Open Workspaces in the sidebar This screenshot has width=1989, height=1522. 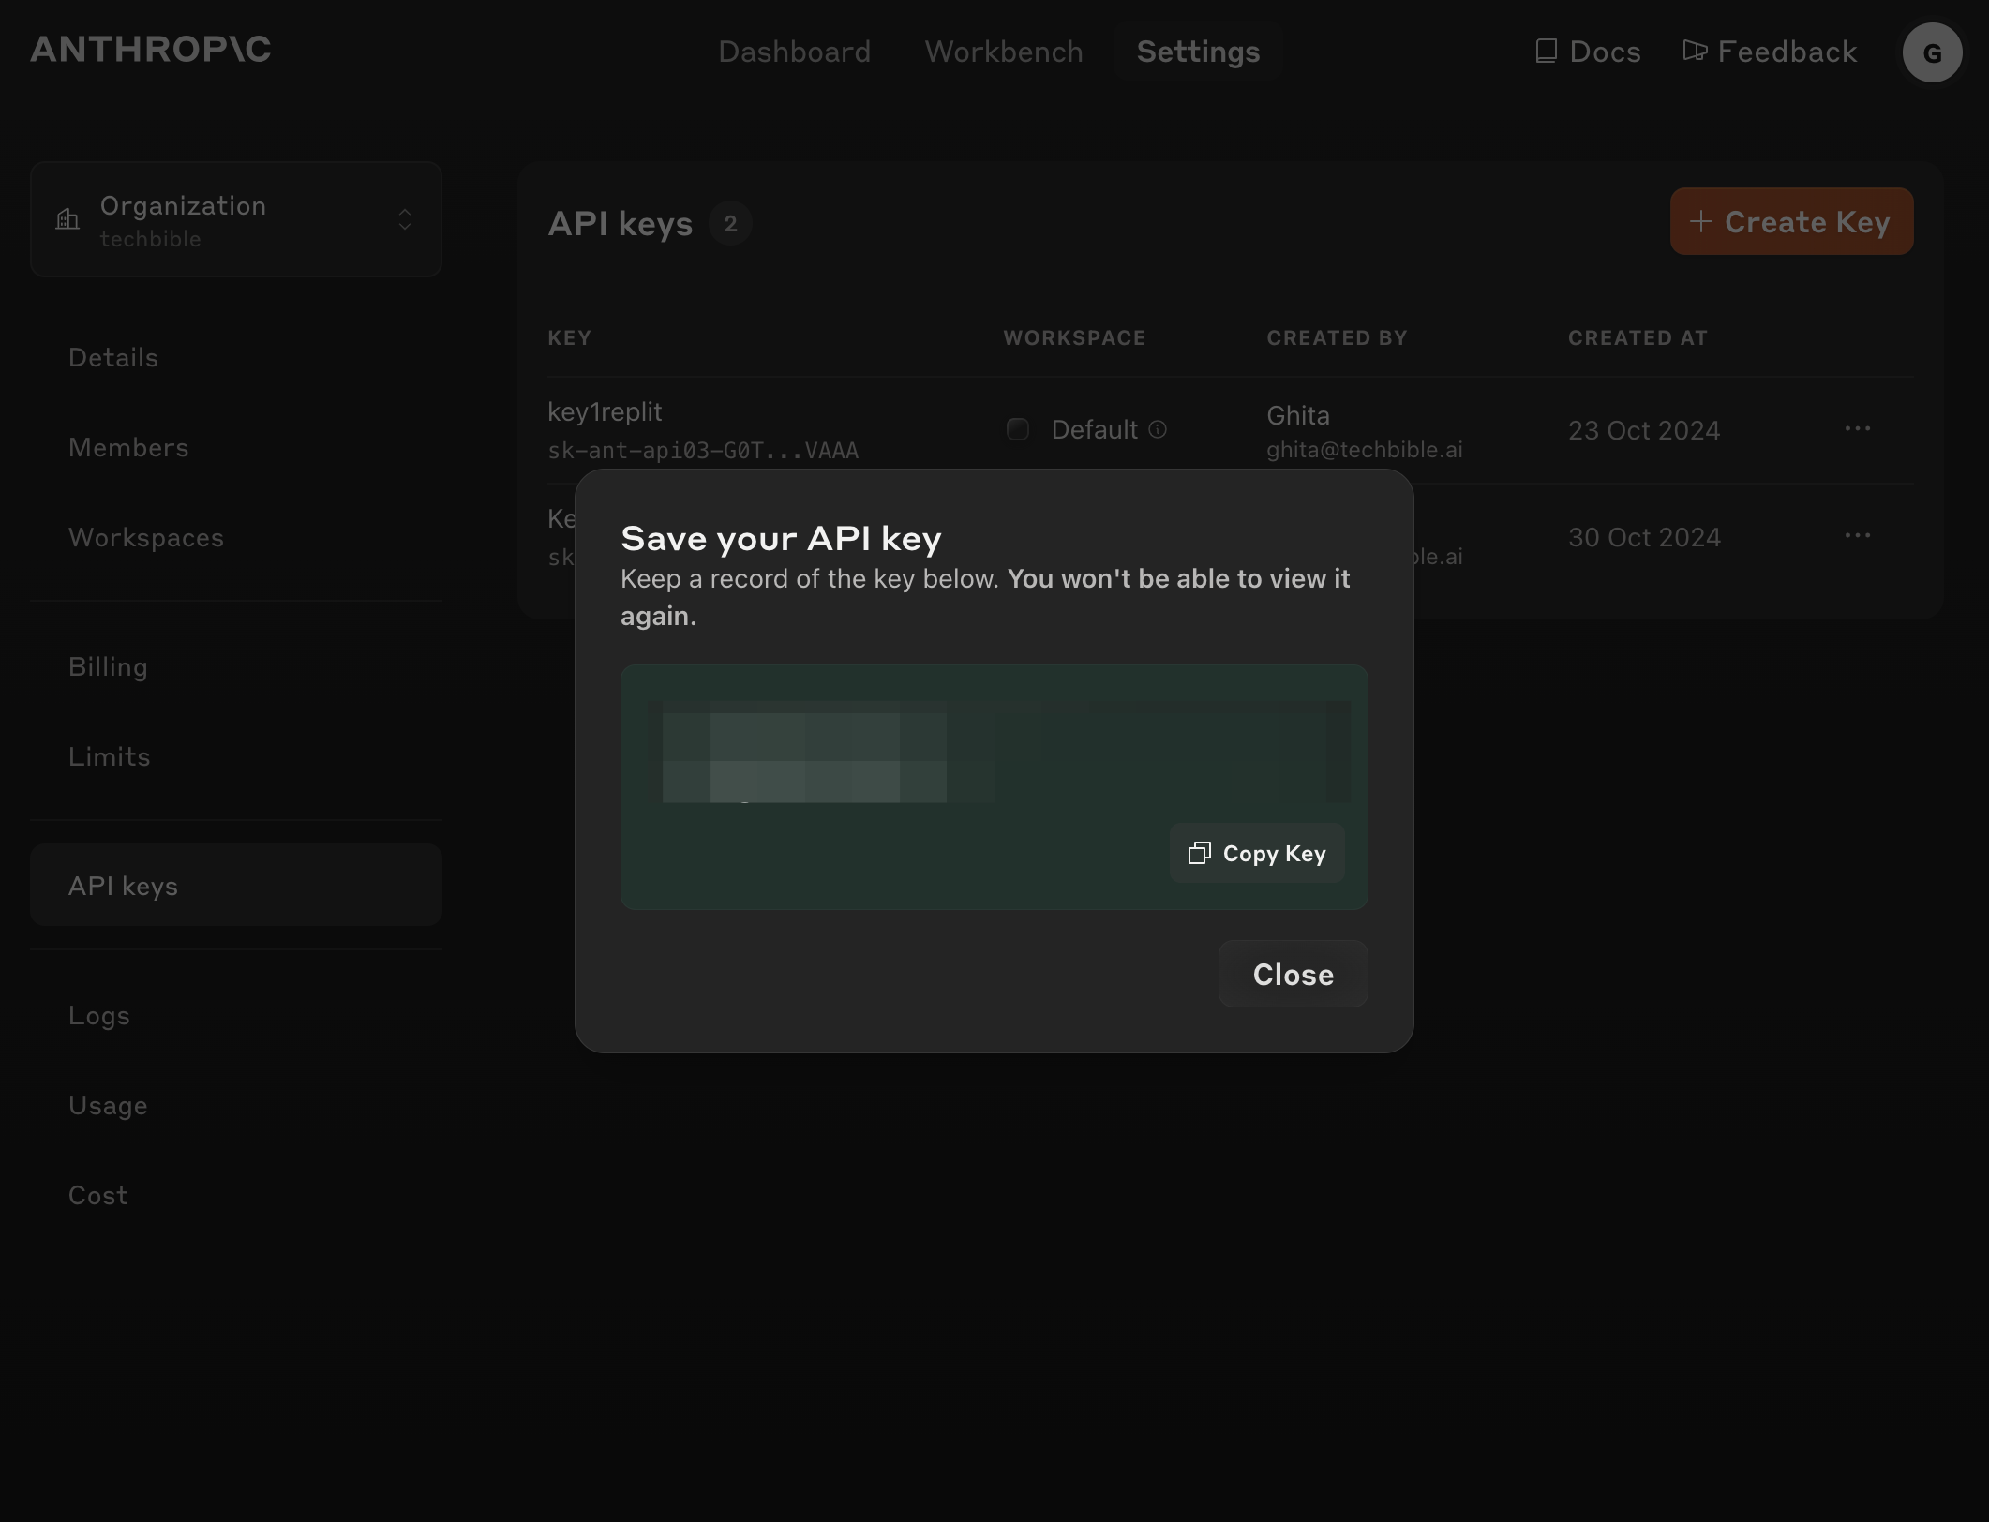tap(146, 537)
